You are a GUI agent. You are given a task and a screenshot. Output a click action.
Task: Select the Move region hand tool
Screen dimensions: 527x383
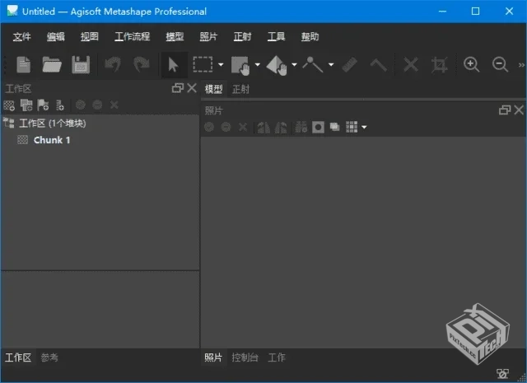click(240, 65)
